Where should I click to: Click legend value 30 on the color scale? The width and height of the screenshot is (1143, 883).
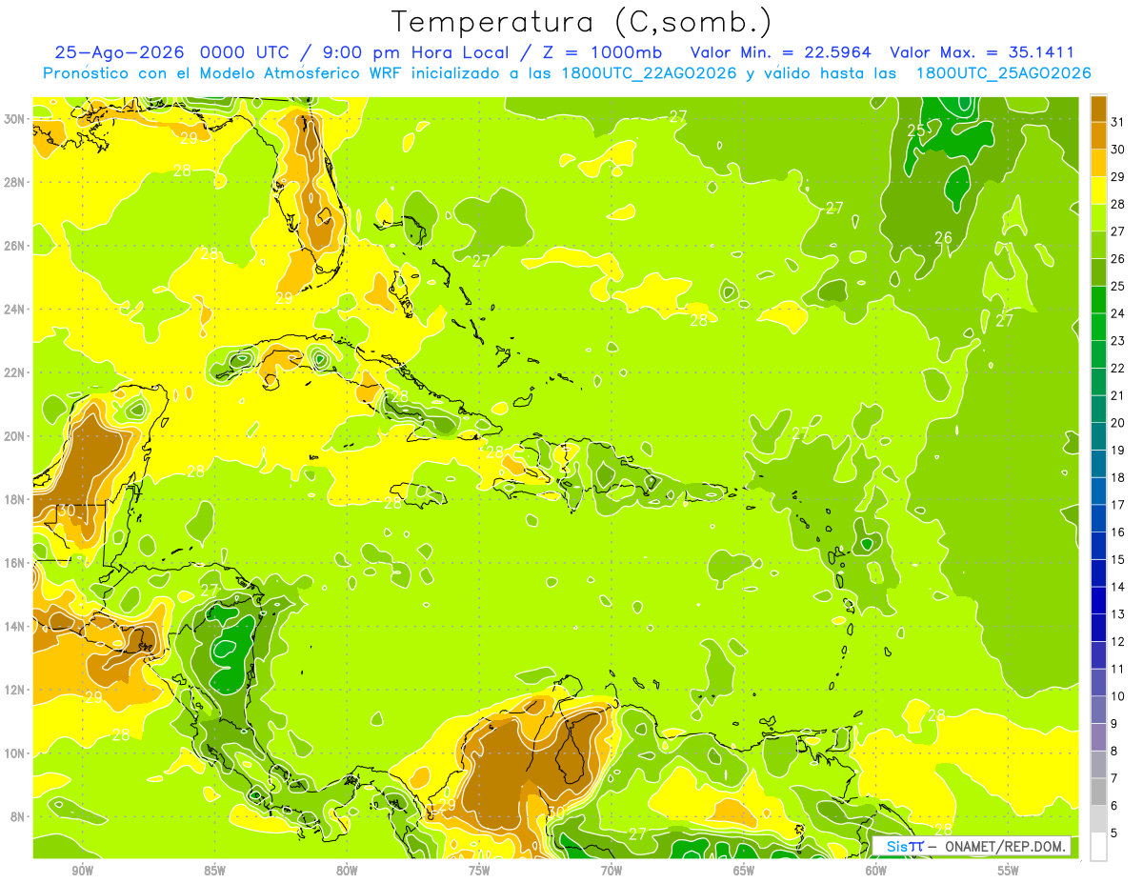(1118, 150)
